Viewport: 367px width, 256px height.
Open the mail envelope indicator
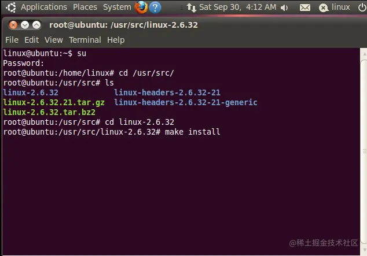tap(305, 8)
